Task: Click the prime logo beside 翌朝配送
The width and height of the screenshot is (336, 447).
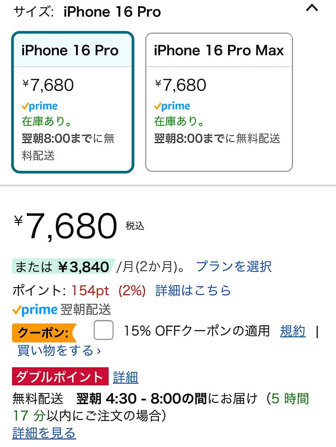Action: click(x=35, y=310)
